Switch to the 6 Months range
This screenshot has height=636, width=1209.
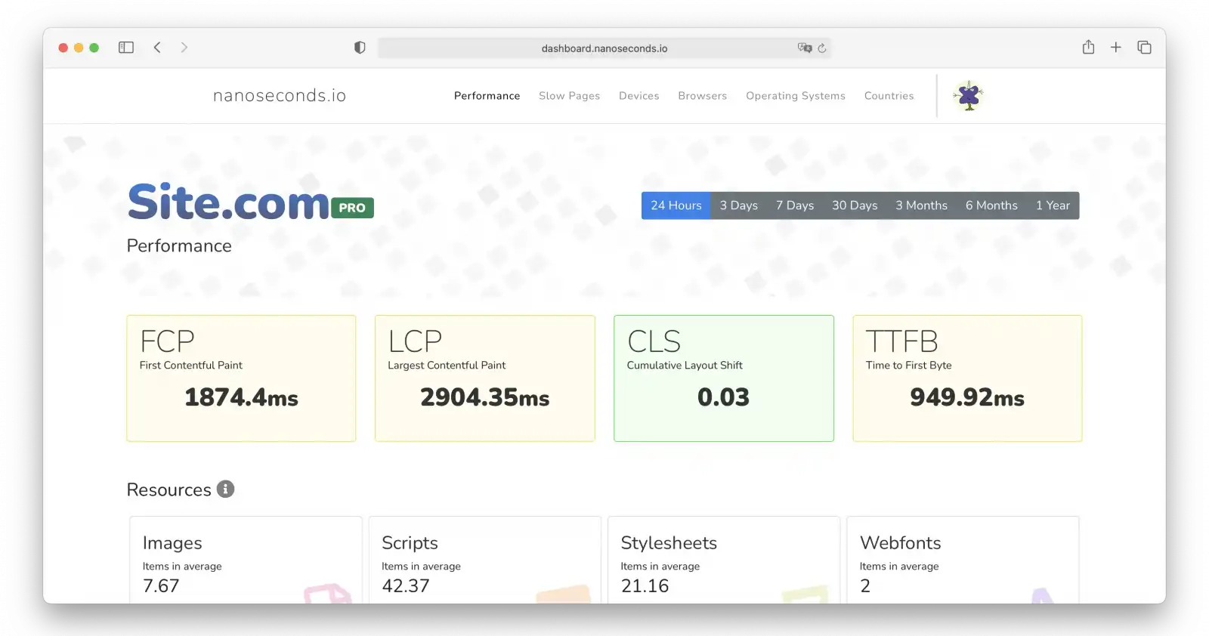[x=991, y=205]
